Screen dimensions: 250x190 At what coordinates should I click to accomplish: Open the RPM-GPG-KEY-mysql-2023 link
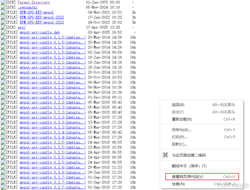42,22
